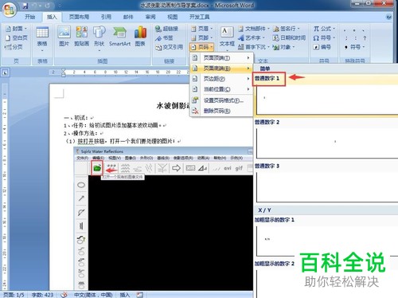Open the 引用 References tab
This screenshot has width=398, height=298.
tap(106, 17)
